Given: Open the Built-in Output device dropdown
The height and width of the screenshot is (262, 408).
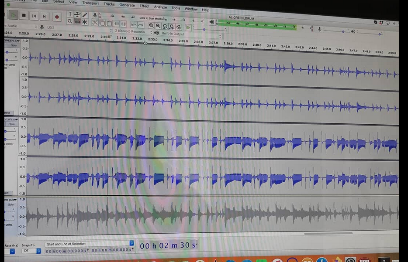Looking at the screenshot, I should coord(191,34).
